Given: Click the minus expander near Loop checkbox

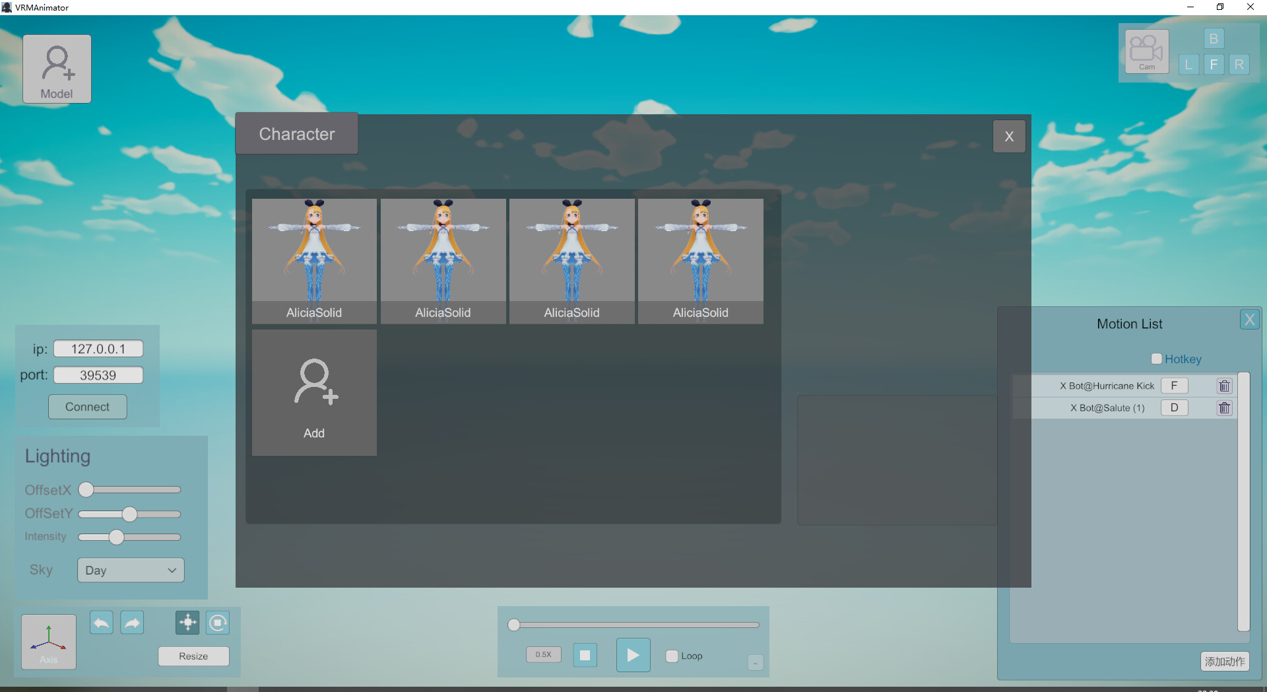Looking at the screenshot, I should tap(755, 662).
